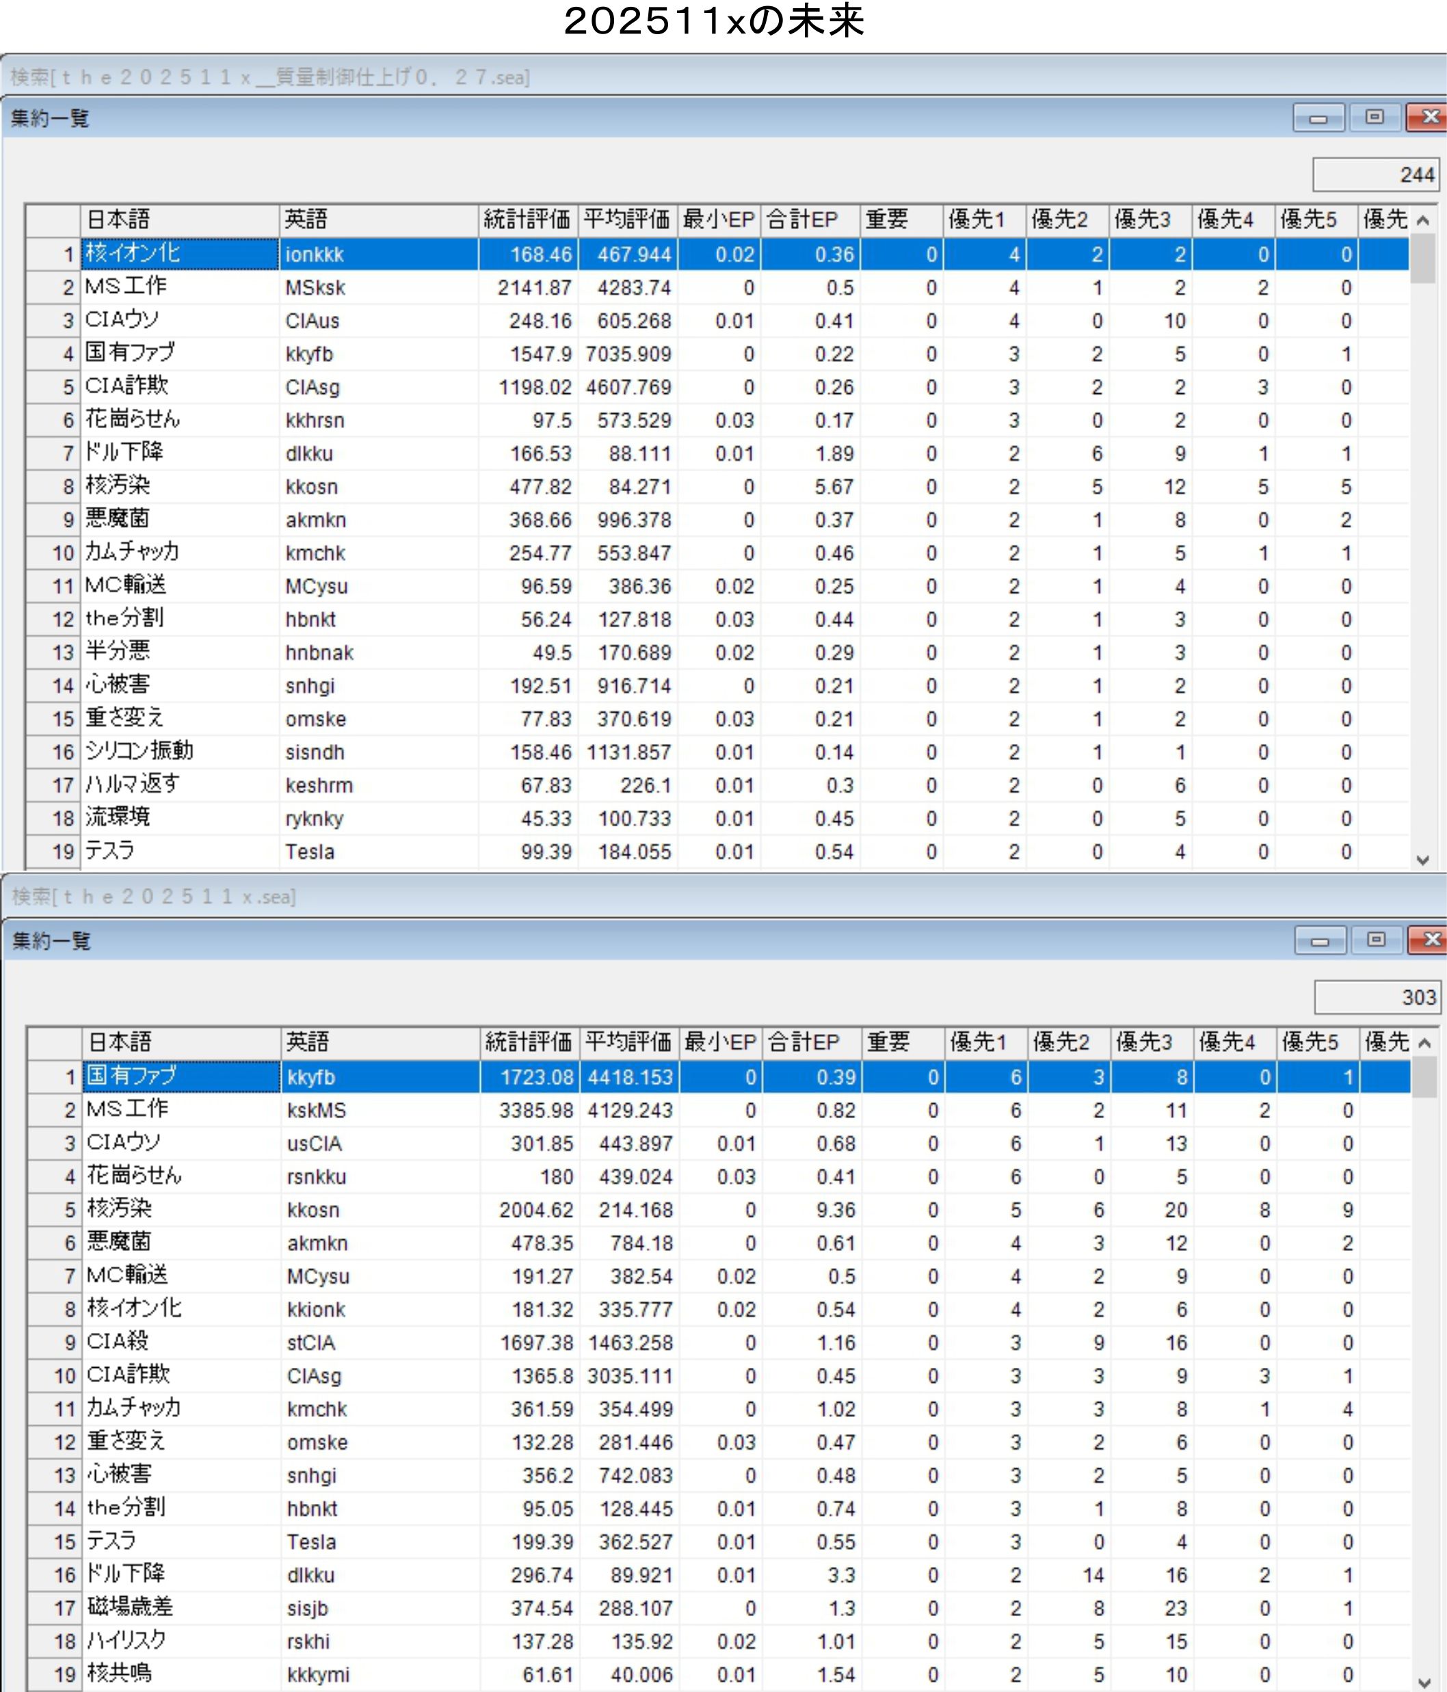Viewport: 1447px width, 1692px height.
Task: Restore the upper 集約一覧 window
Action: point(1375,118)
